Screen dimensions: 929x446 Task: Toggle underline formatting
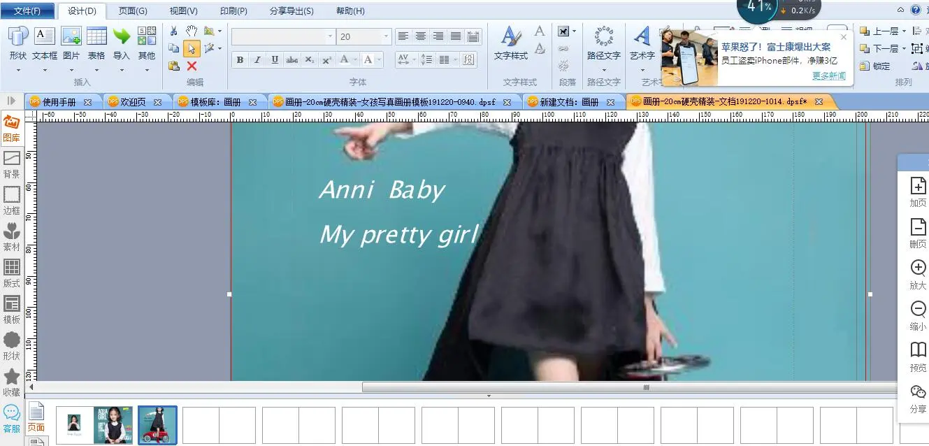pyautogui.click(x=275, y=60)
